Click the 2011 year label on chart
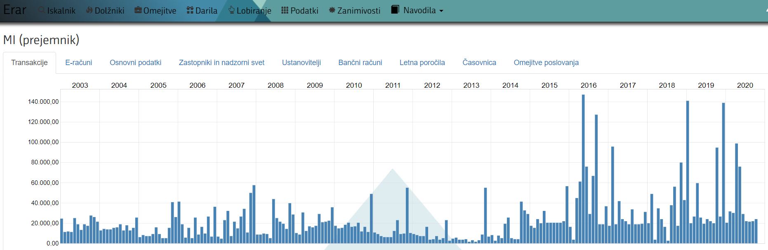768x250 pixels. coord(393,85)
